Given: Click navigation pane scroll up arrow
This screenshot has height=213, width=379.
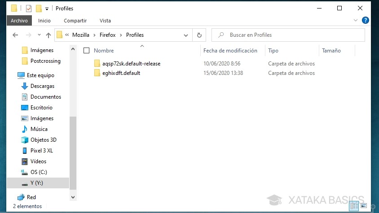Looking at the screenshot, I should click(x=73, y=49).
